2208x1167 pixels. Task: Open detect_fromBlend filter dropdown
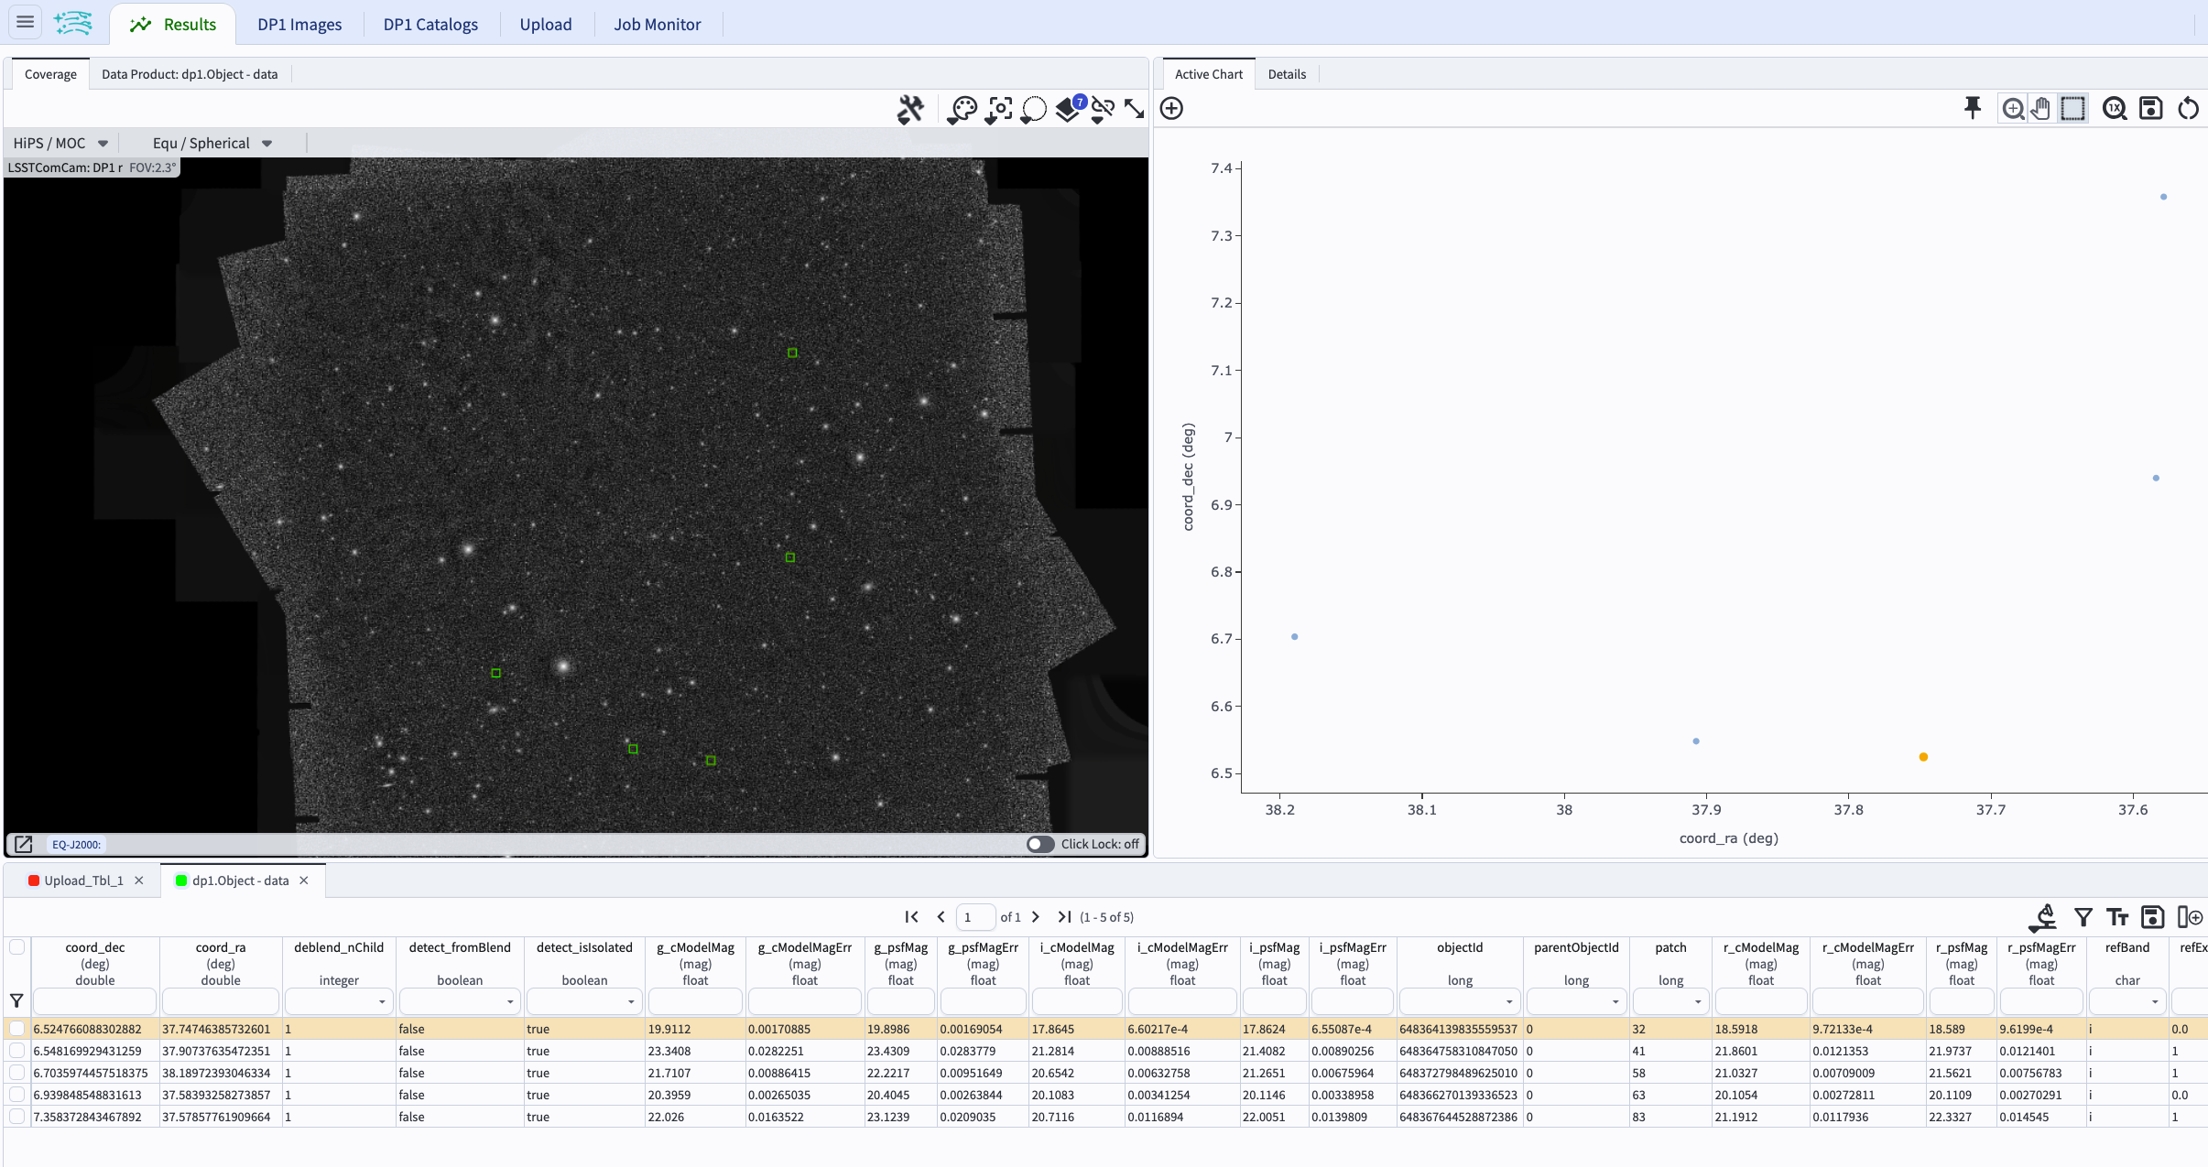pos(510,1002)
